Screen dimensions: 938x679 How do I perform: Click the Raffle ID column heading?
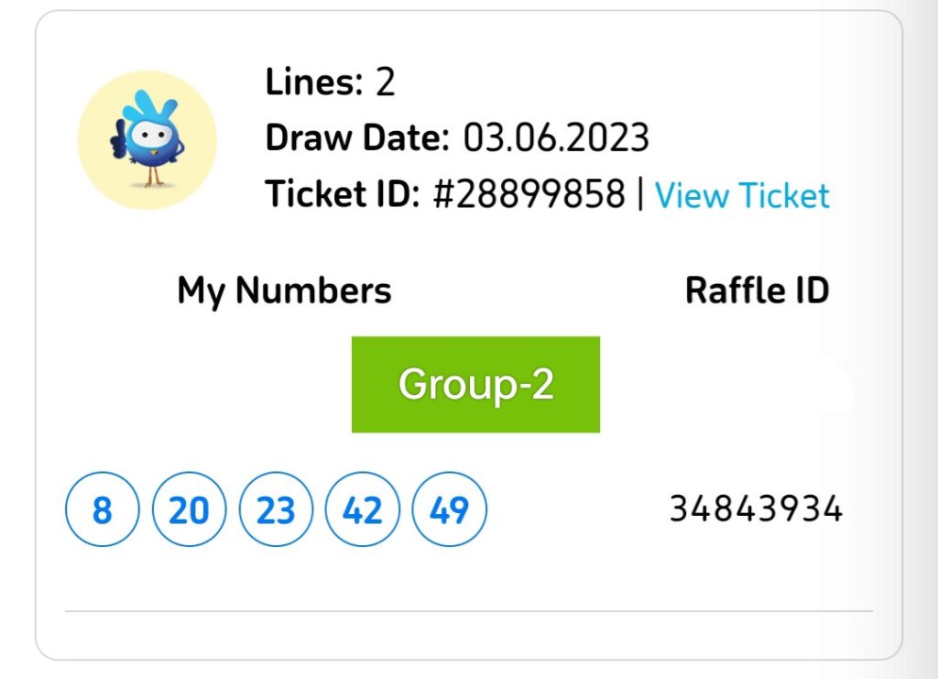(x=757, y=291)
